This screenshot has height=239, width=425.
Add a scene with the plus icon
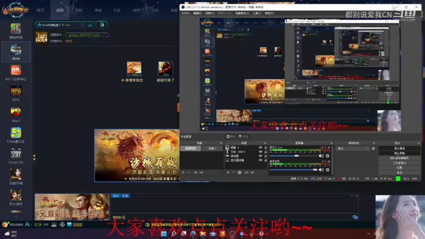coord(183,172)
